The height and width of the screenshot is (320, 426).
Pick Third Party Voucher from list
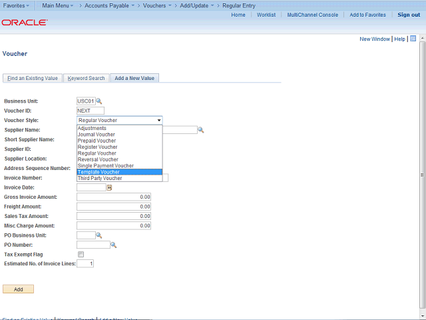point(120,178)
